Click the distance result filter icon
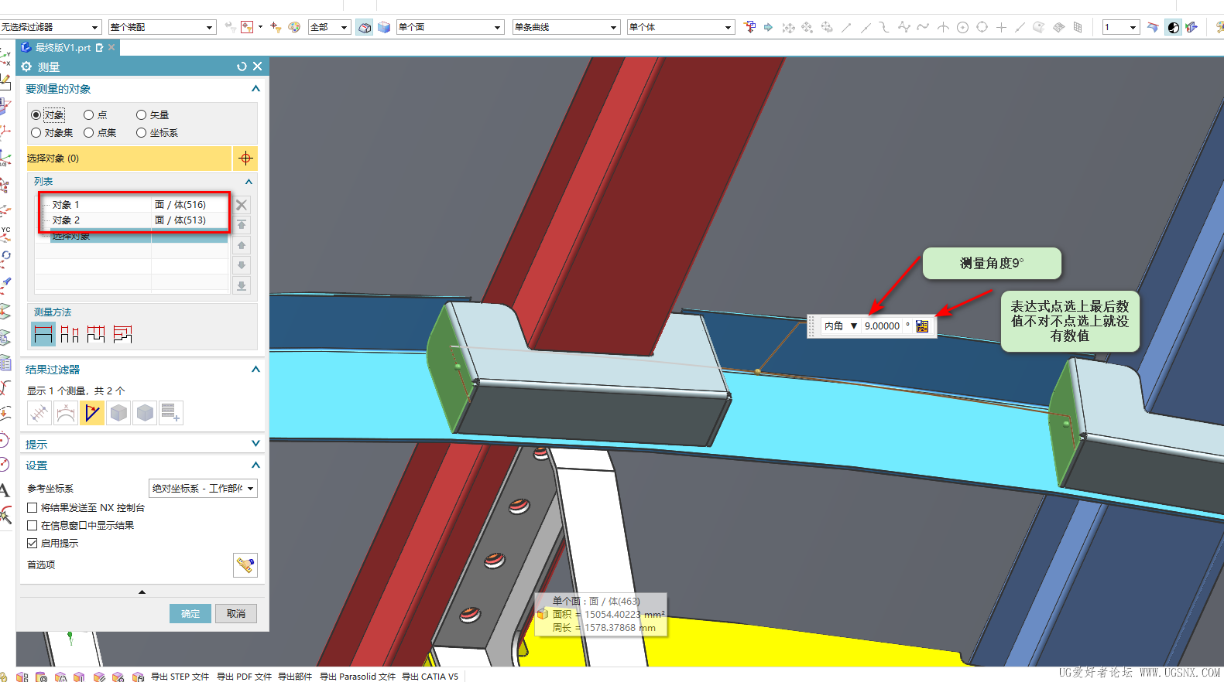 tap(39, 413)
